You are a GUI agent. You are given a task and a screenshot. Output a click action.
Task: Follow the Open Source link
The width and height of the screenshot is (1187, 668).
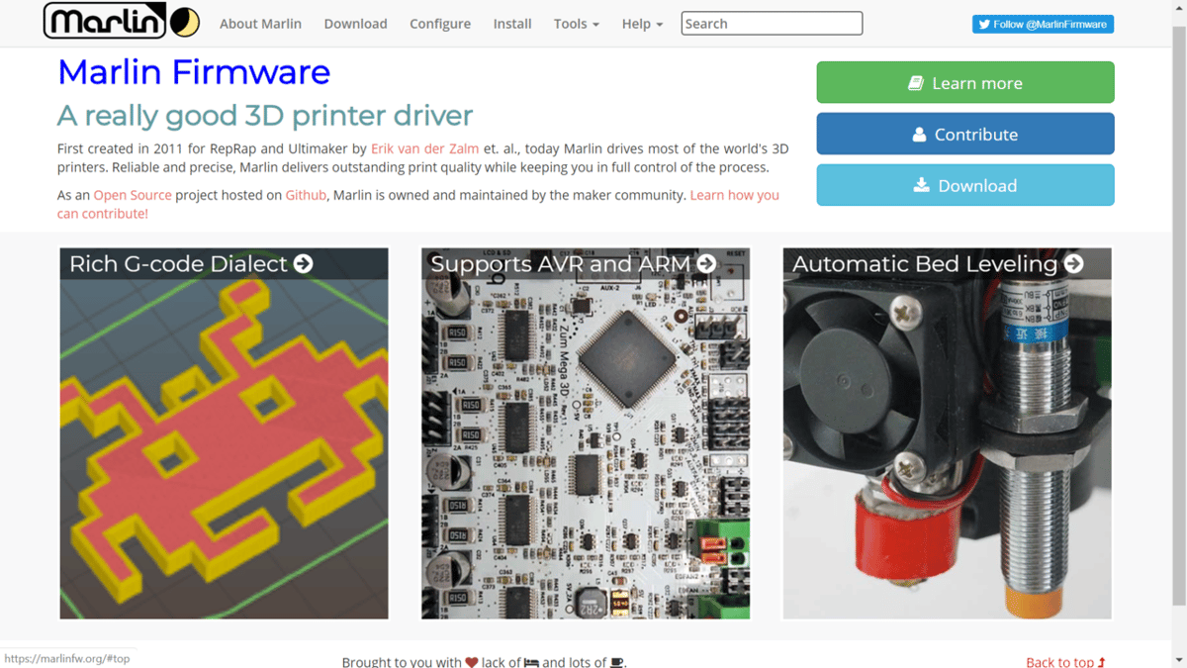click(x=133, y=195)
